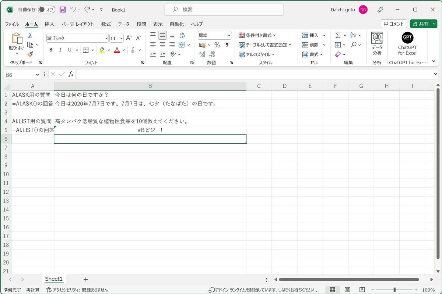
Task: Click the Find and Select magnifier icon
Action: pyautogui.click(x=353, y=45)
